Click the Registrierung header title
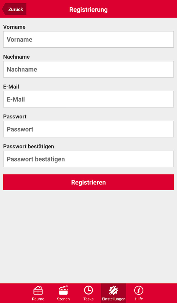Screen dimensions: 177x303 click(x=88, y=9)
